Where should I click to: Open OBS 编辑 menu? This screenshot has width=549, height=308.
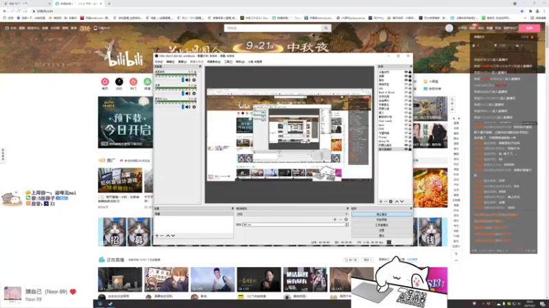[170, 62]
